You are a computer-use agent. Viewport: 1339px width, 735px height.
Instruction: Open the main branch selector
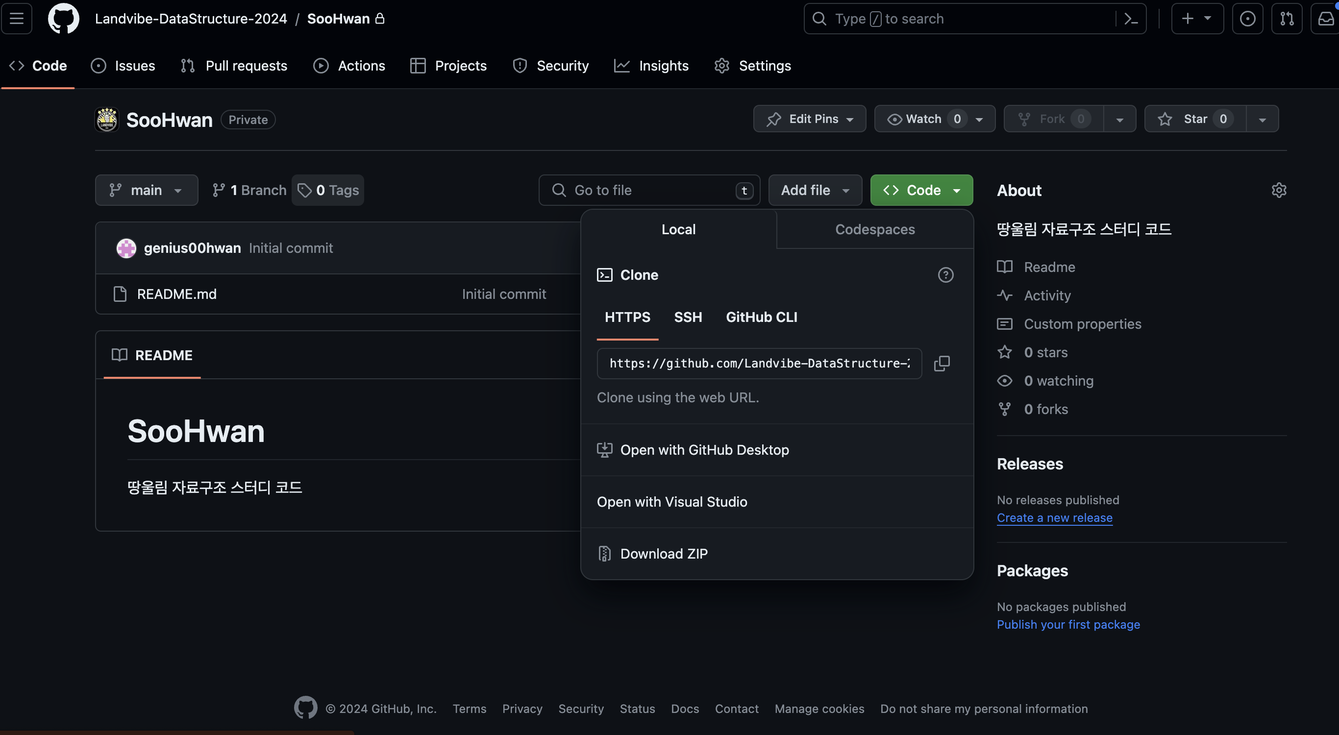[147, 190]
